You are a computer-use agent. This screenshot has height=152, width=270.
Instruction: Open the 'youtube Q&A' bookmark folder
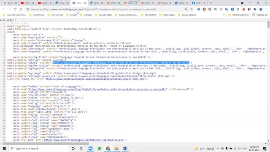103,15
